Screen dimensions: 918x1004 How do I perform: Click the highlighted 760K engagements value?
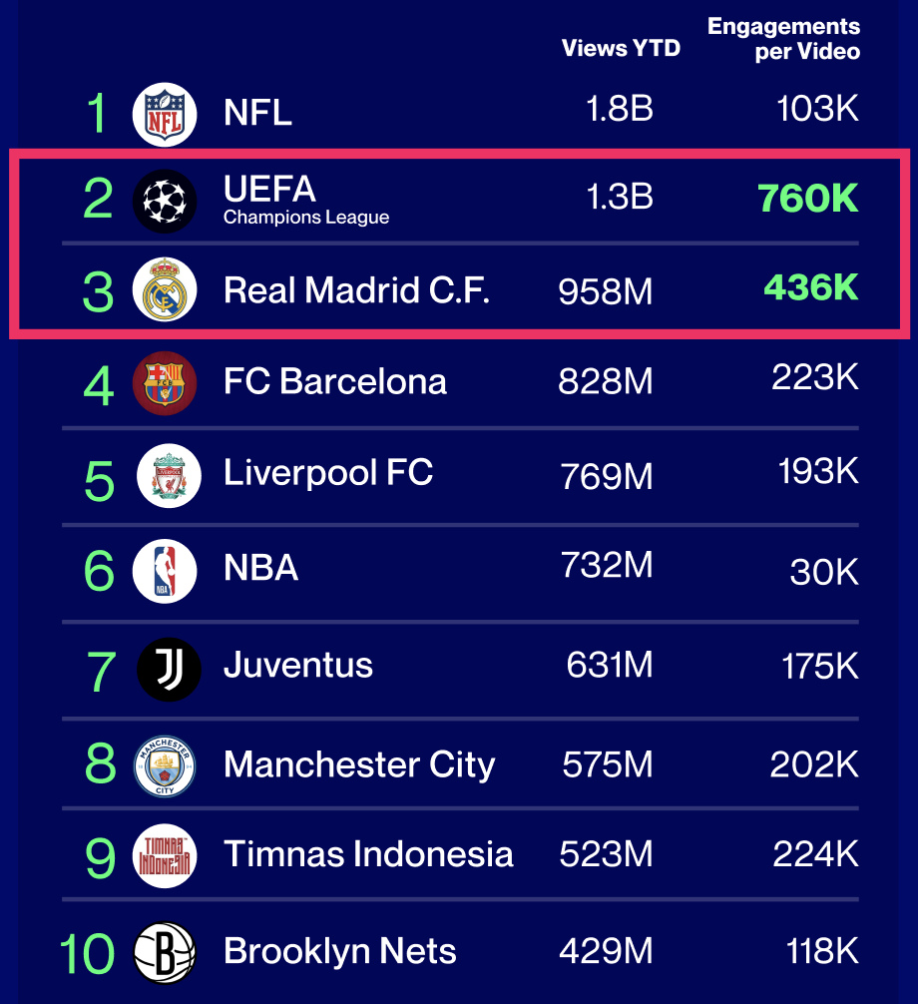[807, 199]
